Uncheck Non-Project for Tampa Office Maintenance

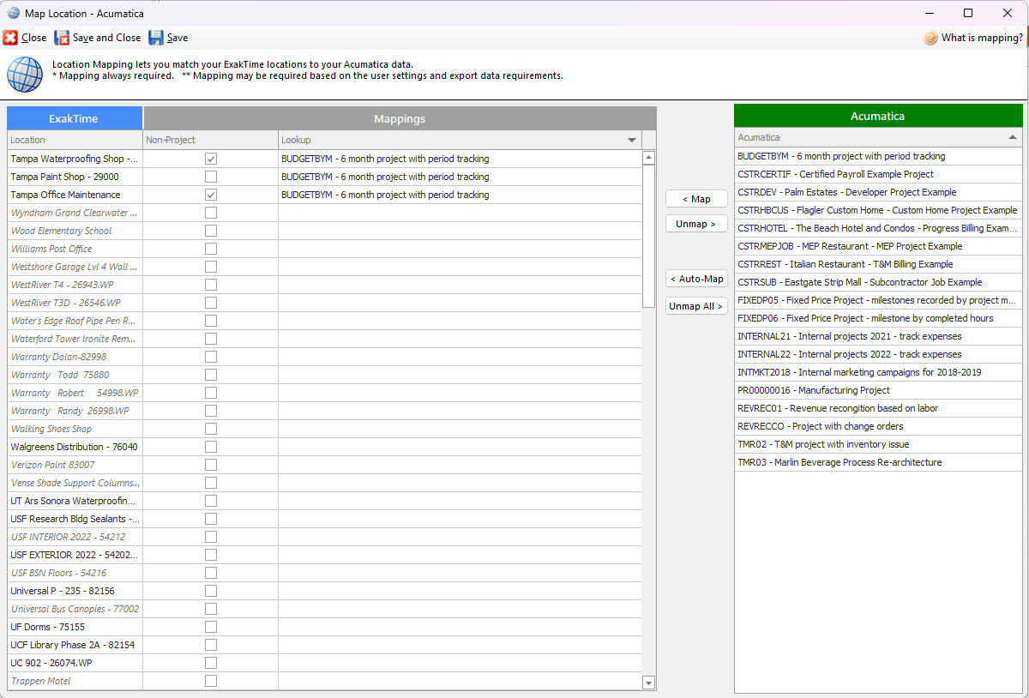pos(211,195)
